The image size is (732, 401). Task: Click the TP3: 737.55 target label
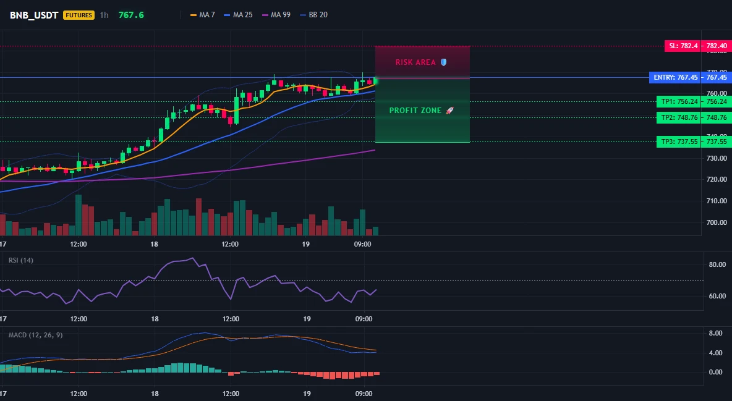(679, 141)
